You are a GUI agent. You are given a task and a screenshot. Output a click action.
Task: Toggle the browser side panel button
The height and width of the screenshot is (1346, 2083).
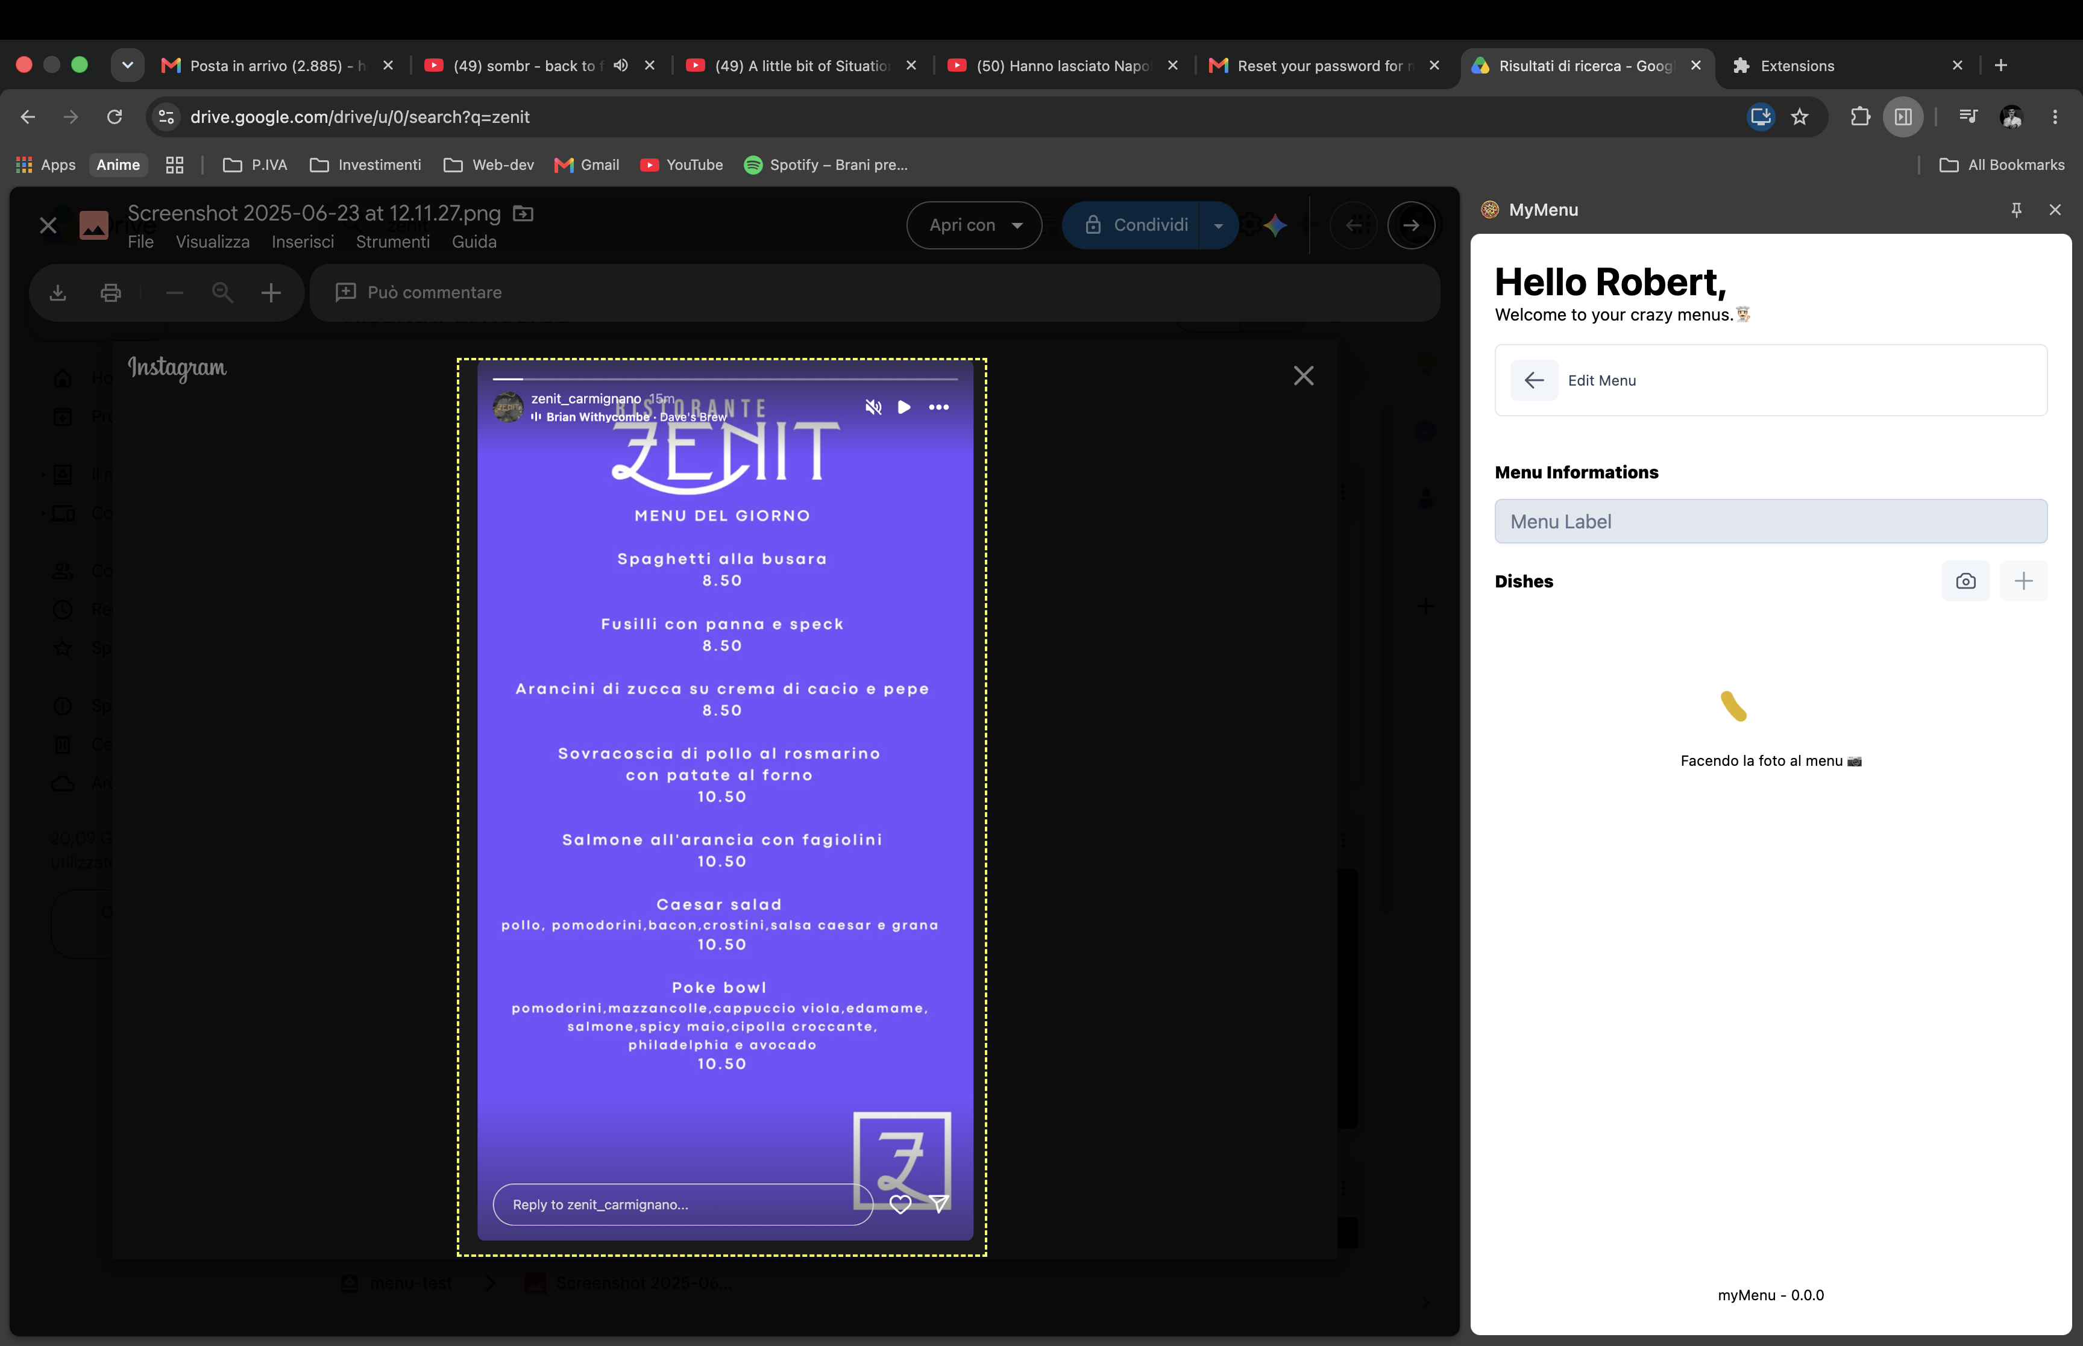(1903, 117)
